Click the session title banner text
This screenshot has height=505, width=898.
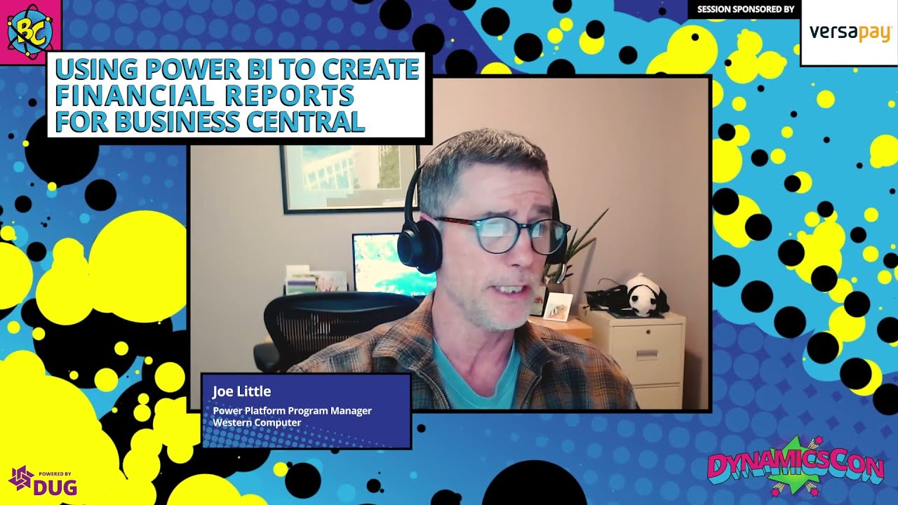coord(236,95)
